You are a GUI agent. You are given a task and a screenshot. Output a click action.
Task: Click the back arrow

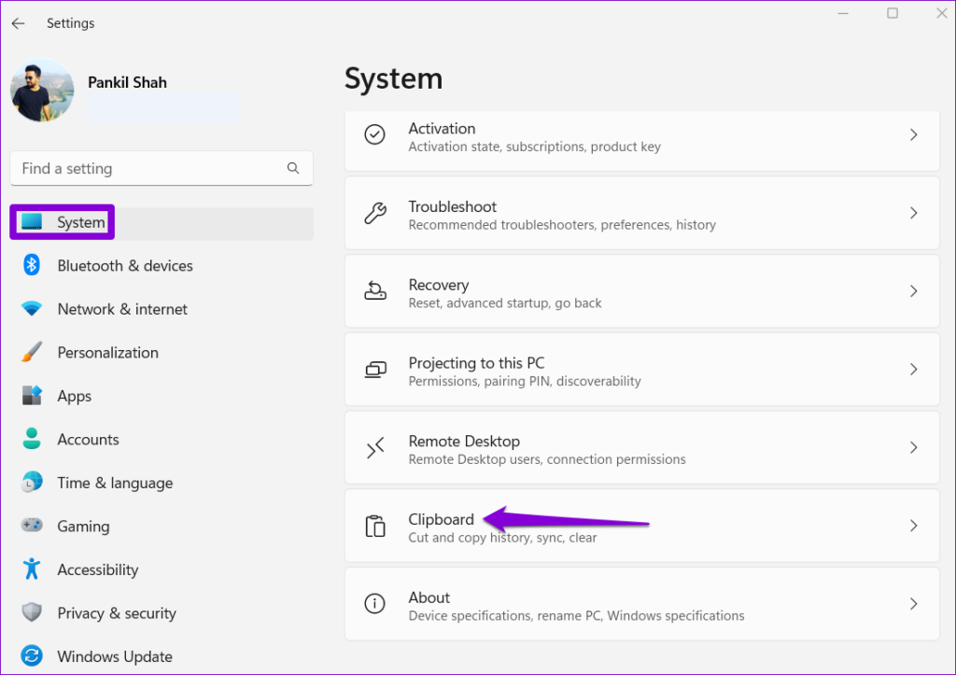pos(18,22)
